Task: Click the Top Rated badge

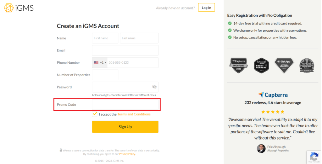Action: (x=306, y=65)
